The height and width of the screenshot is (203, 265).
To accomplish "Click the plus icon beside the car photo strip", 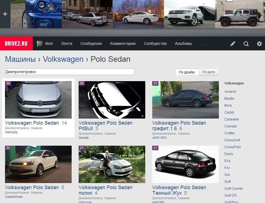I will coord(5,14).
